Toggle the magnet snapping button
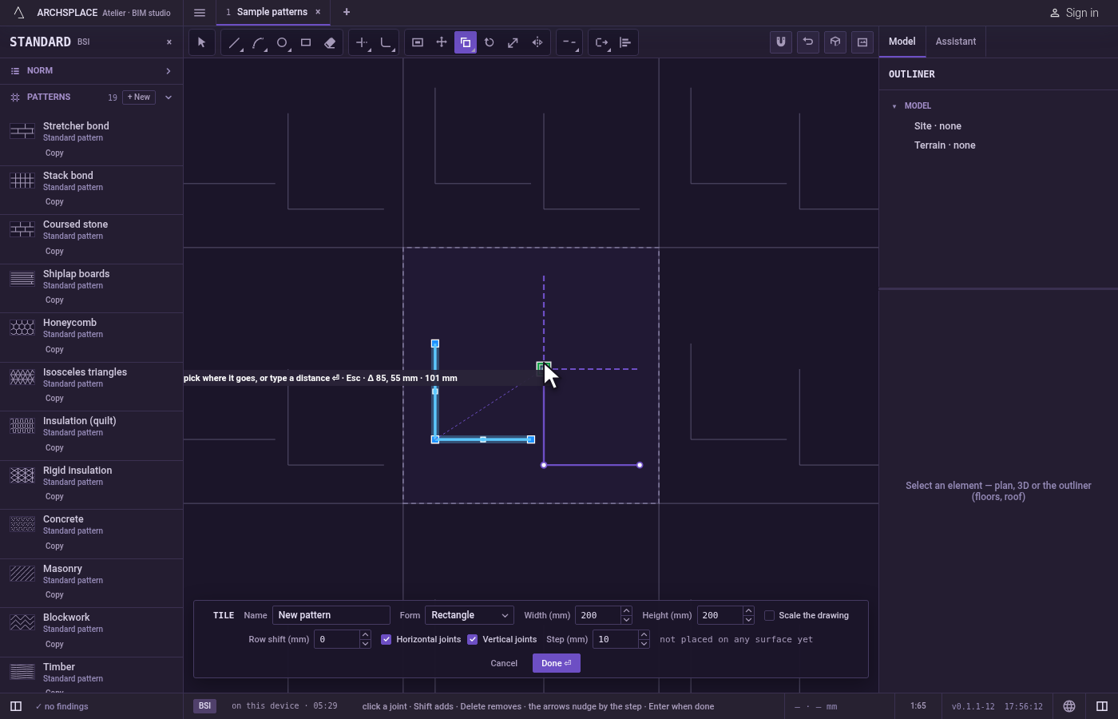The height and width of the screenshot is (719, 1118). pos(781,42)
